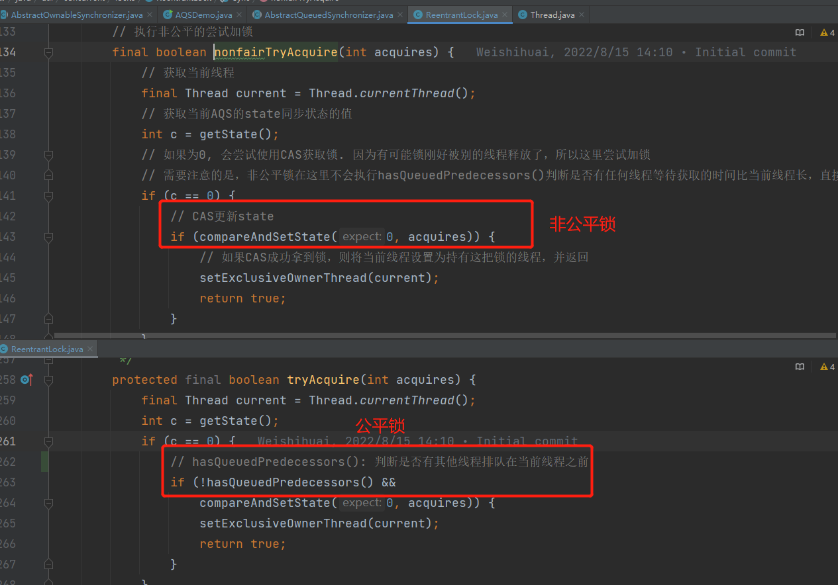Click fold end marker at line 267
This screenshot has width=838, height=585.
point(48,564)
